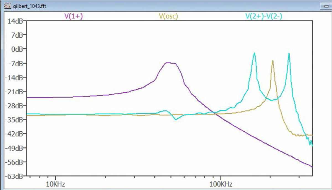Click the -7dB vertical axis label
The height and width of the screenshot is (190, 332).
tap(17, 63)
